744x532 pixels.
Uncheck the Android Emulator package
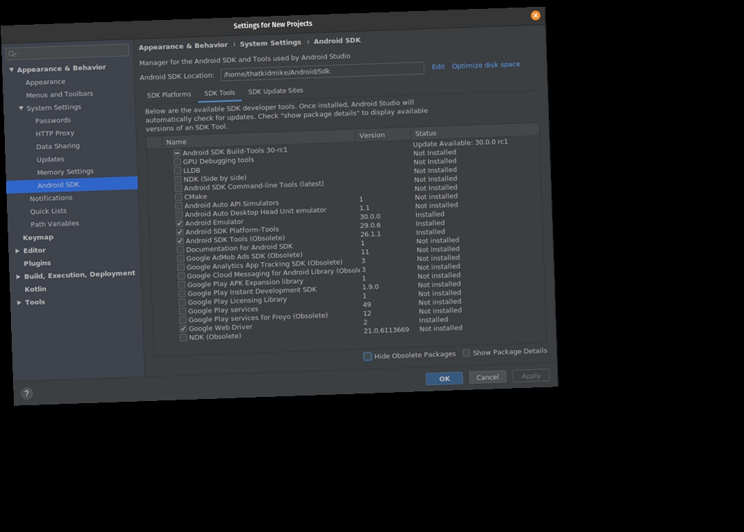pyautogui.click(x=179, y=222)
